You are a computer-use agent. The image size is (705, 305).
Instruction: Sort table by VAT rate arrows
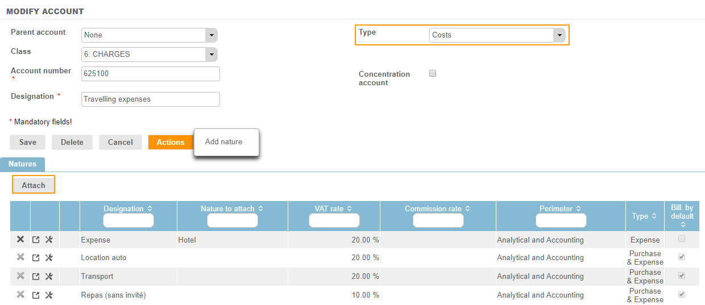pyautogui.click(x=349, y=209)
